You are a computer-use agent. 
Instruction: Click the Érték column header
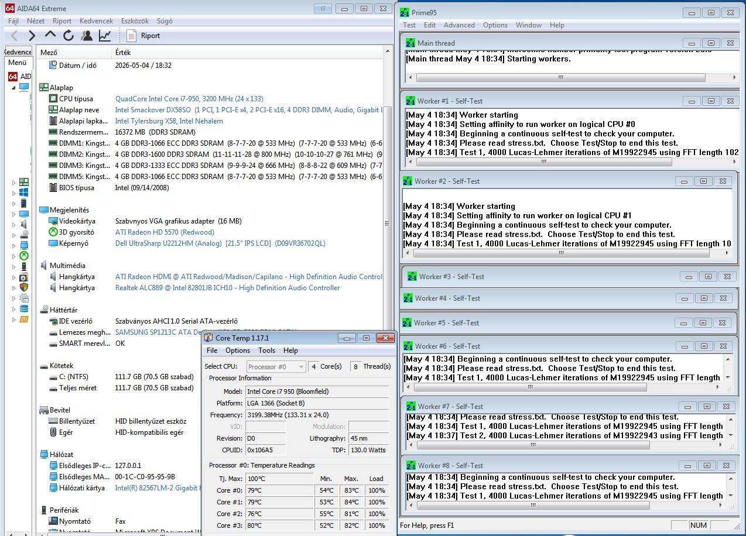tap(248, 53)
